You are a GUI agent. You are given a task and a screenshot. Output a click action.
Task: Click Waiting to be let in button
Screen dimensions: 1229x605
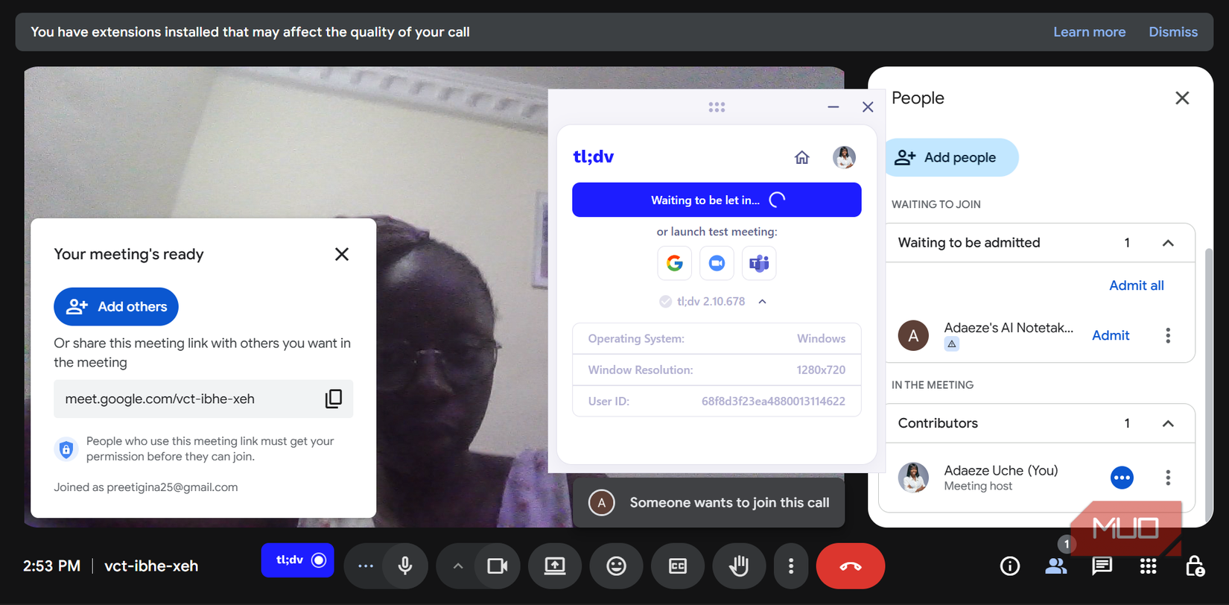tap(717, 200)
